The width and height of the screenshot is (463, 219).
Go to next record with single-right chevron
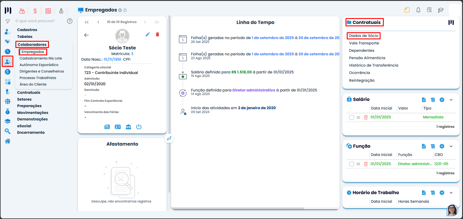tap(145, 22)
